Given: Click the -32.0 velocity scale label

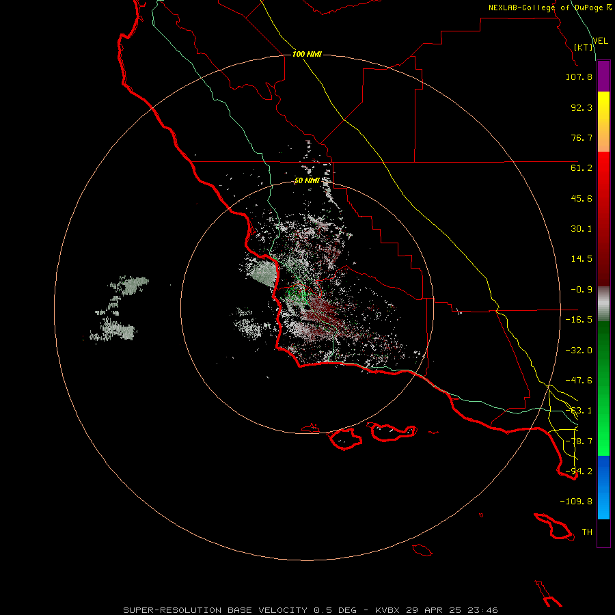Looking at the screenshot, I should (x=579, y=351).
